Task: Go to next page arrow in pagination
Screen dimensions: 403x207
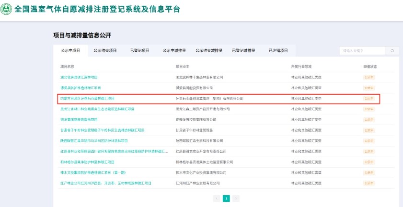Action: click(x=236, y=198)
